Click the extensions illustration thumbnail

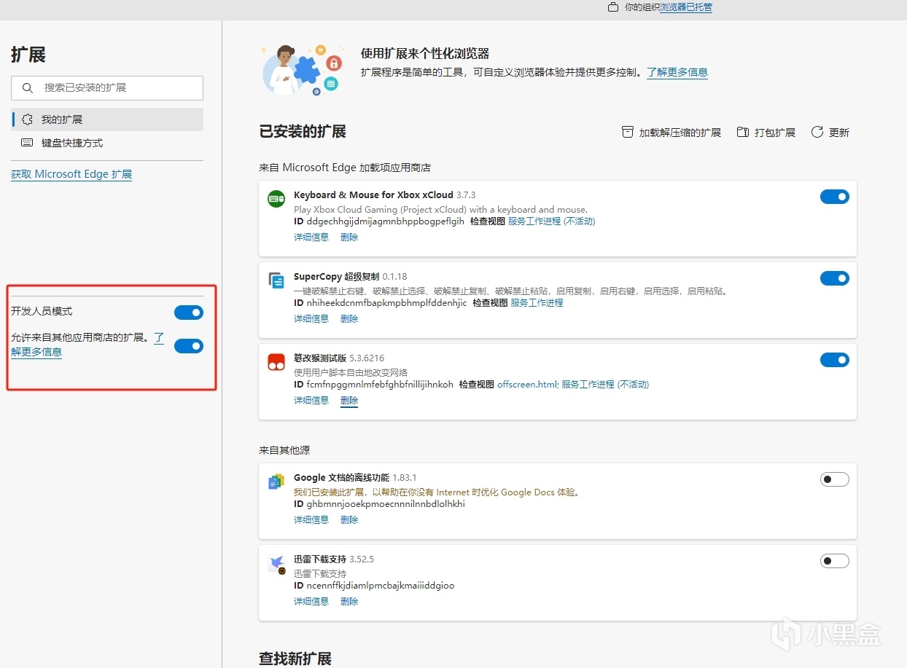[x=301, y=68]
